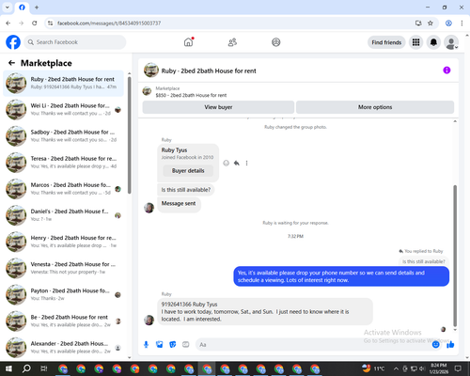Click the 'Is this still available?' message
Image resolution: width=470 pixels, height=376 pixels.
186,190
